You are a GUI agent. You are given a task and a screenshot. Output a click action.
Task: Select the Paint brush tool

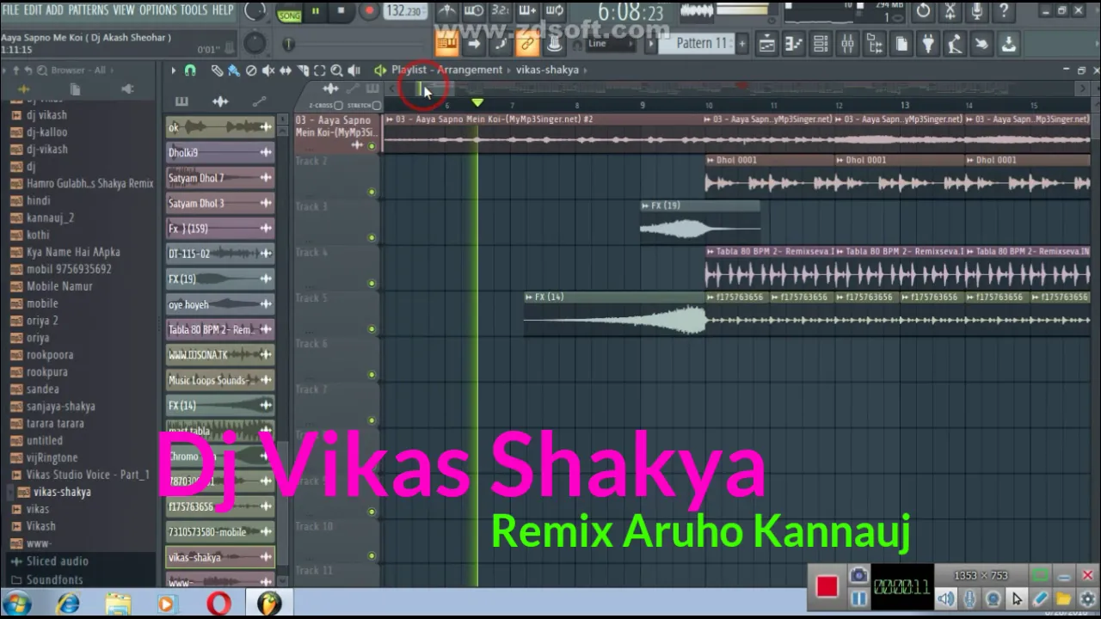tap(233, 70)
